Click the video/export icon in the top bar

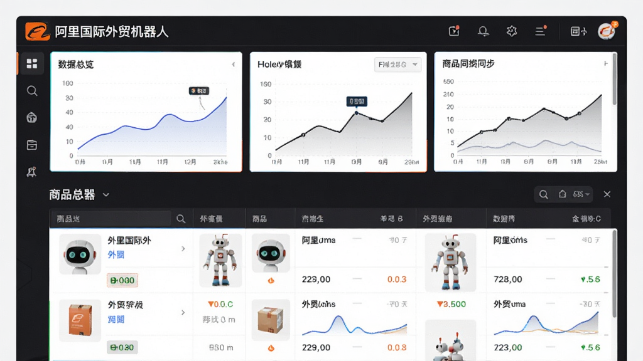(x=454, y=31)
